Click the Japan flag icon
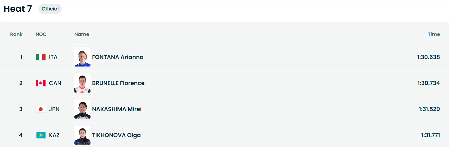This screenshot has width=449, height=147. tap(41, 109)
